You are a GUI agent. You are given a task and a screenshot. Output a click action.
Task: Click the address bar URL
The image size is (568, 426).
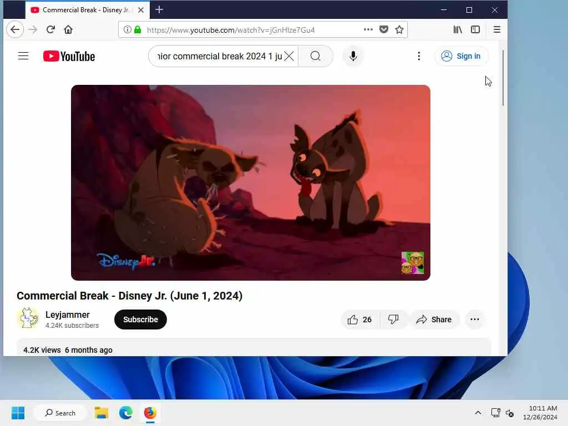(x=231, y=30)
